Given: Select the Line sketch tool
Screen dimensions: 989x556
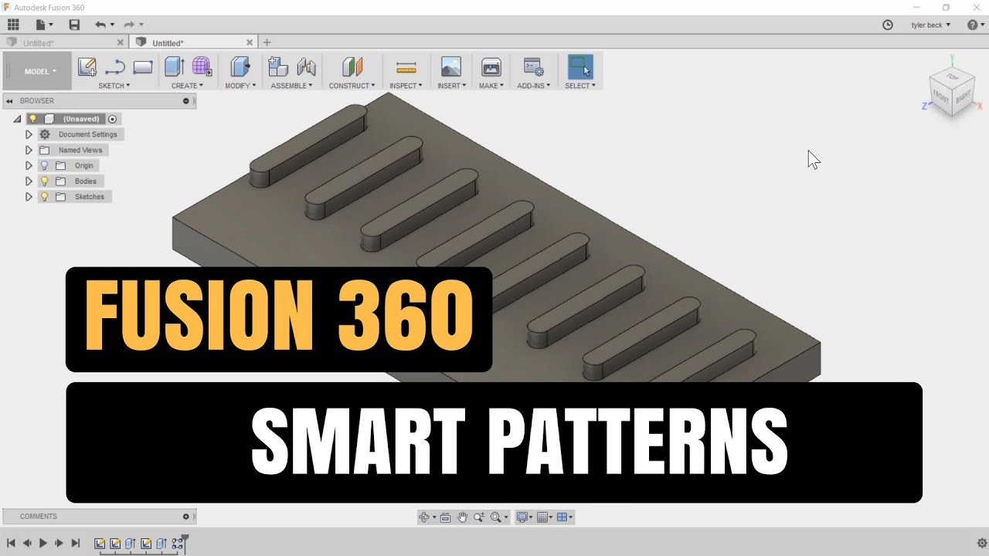Looking at the screenshot, I should 115,67.
